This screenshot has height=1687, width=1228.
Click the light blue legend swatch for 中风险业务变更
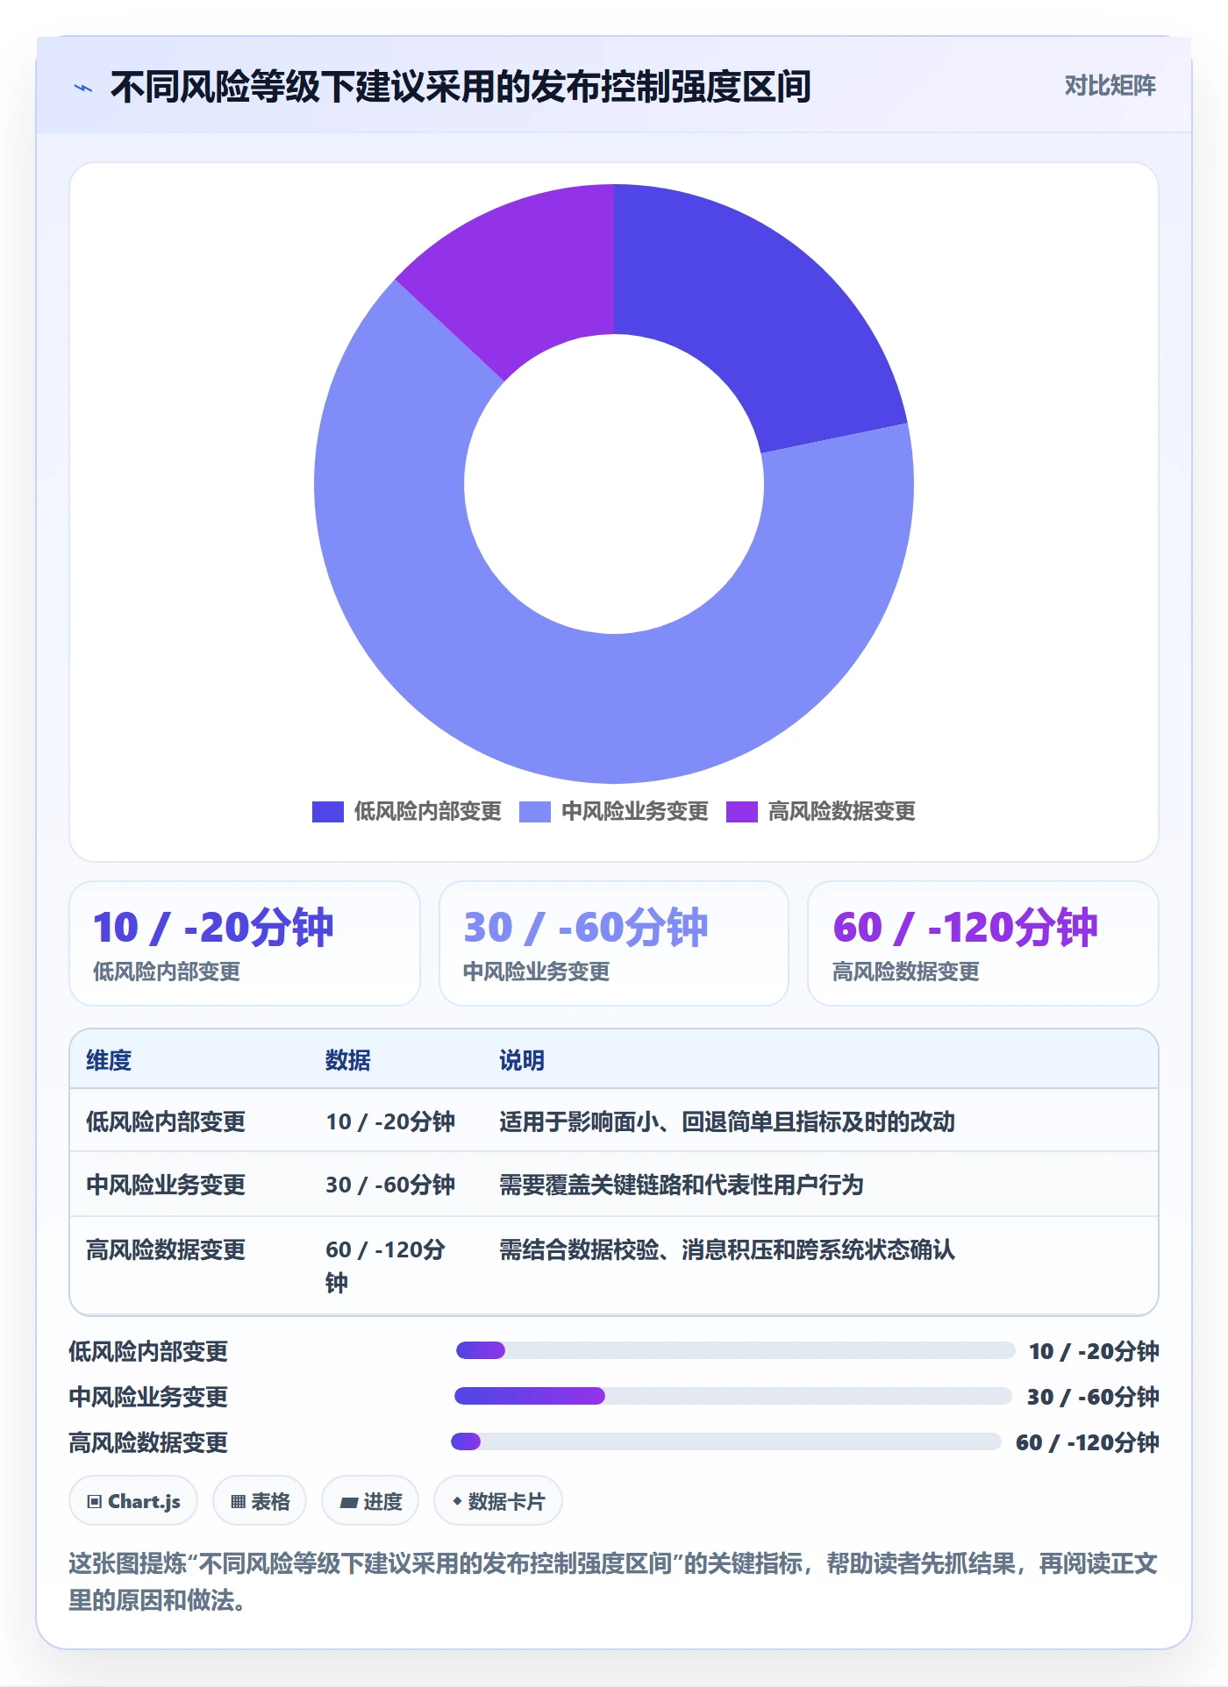[534, 812]
